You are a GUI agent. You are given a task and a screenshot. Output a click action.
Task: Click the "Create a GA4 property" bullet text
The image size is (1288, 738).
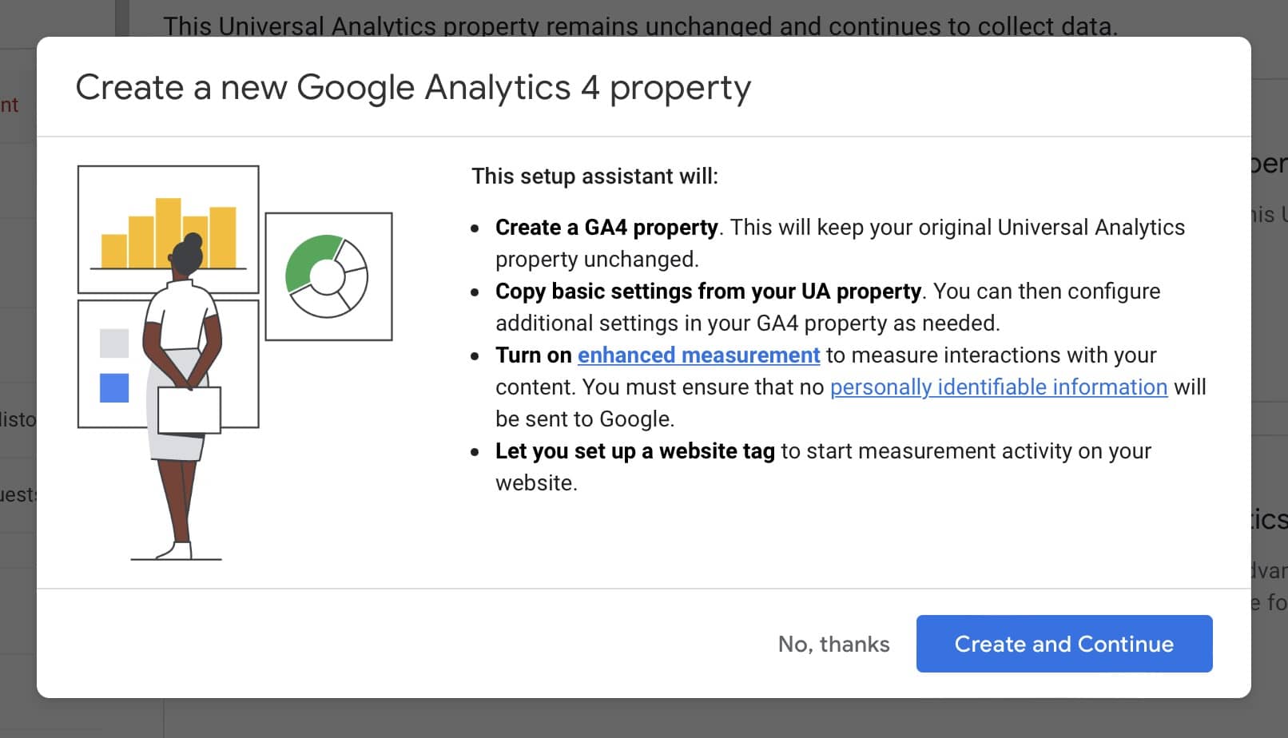[606, 228]
